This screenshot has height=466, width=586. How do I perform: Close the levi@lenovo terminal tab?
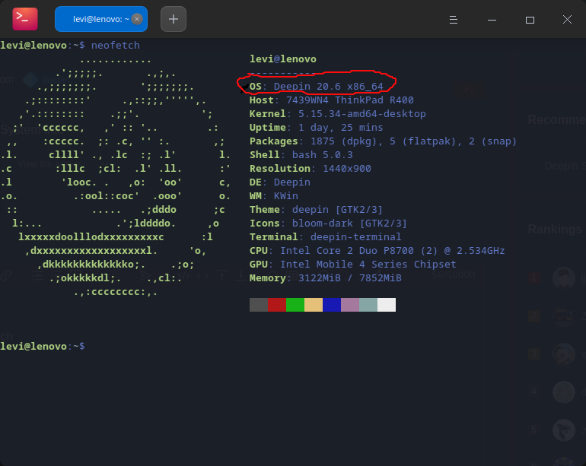137,19
